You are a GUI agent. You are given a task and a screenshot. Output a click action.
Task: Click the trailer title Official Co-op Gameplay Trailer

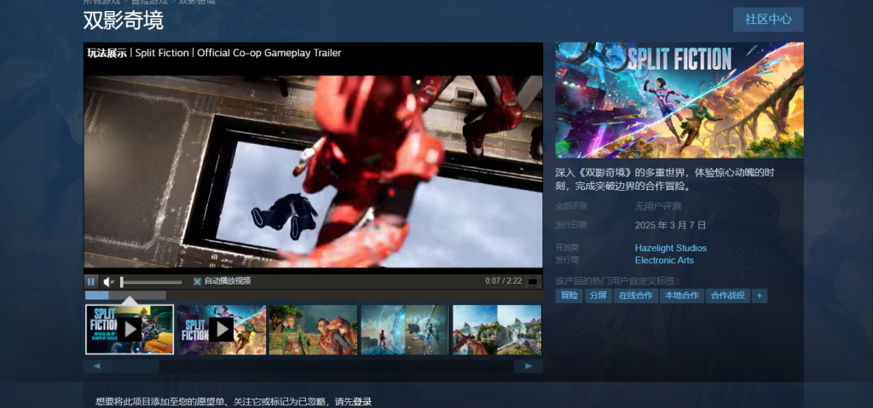(x=269, y=53)
